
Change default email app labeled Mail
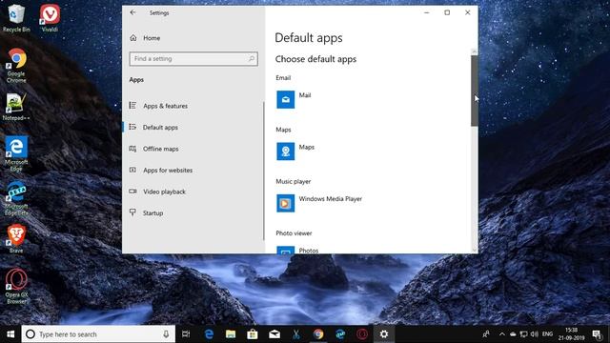[305, 95]
